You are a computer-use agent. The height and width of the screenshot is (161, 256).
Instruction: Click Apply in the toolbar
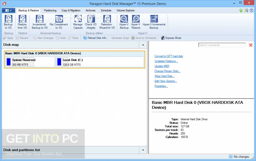pyautogui.click(x=8, y=38)
